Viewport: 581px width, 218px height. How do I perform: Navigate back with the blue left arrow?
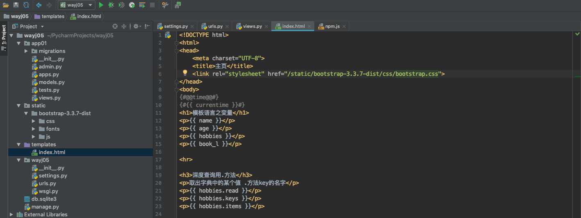click(39, 5)
